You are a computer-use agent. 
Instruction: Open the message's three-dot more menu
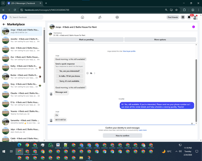coord(95,73)
